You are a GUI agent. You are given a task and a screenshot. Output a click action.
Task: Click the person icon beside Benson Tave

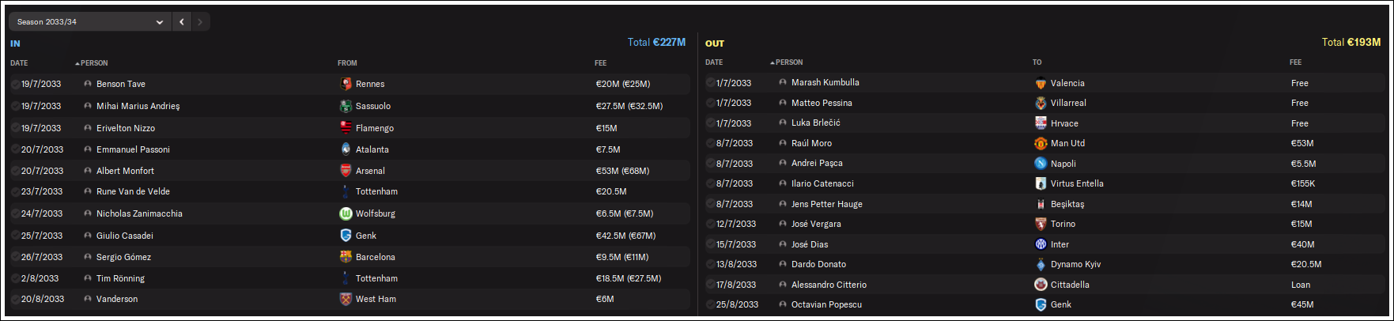pos(88,84)
